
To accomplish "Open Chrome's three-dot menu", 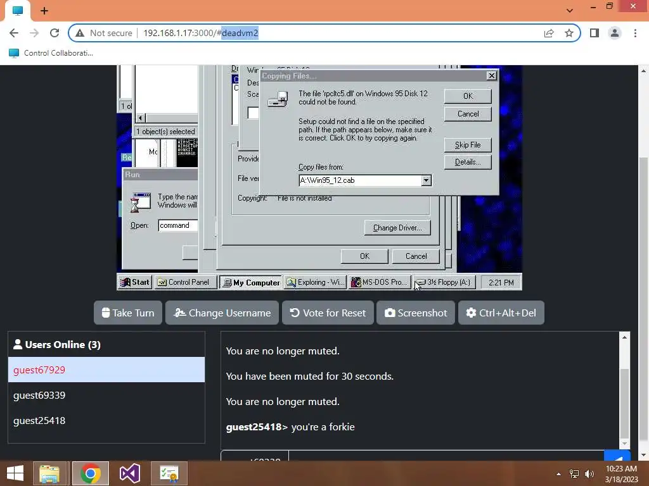I will coord(635,33).
